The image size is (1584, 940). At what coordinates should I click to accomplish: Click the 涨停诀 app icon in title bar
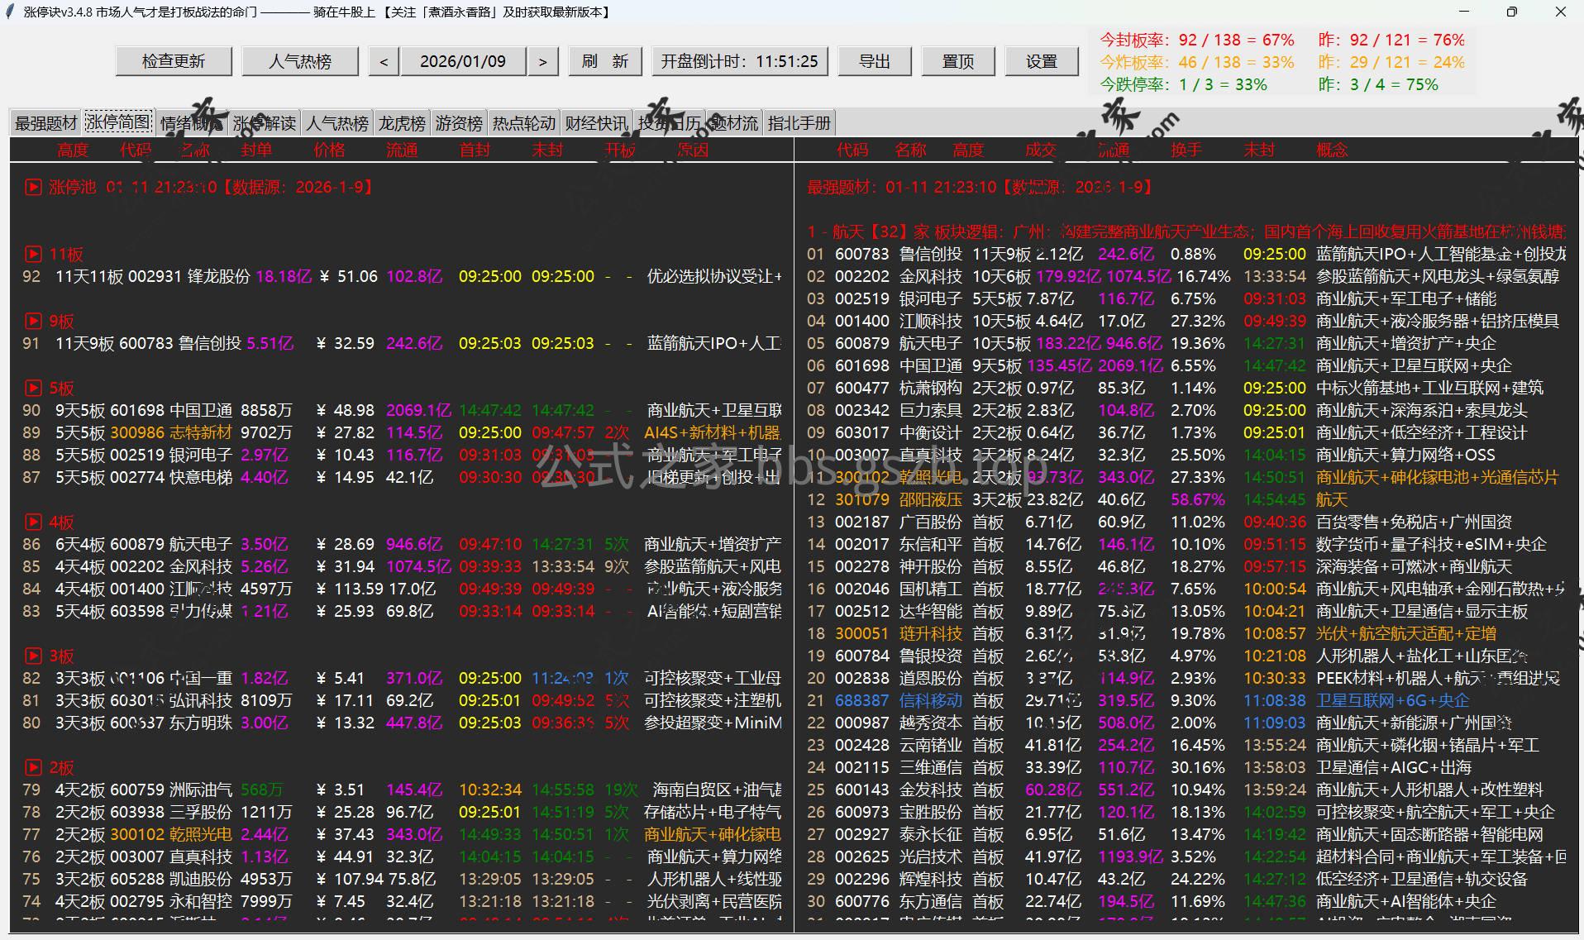pos(11,12)
